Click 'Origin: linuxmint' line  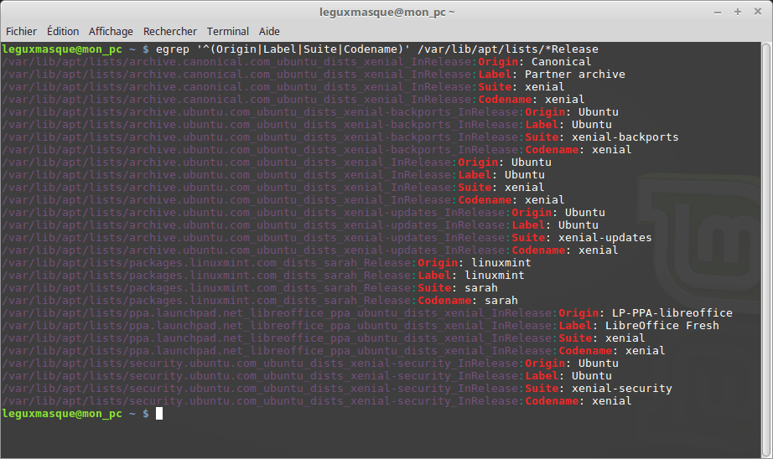click(x=267, y=263)
